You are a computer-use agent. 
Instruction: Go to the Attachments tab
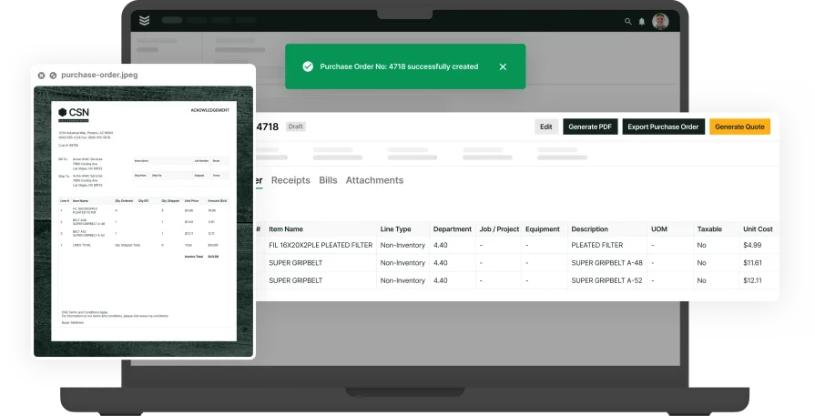[x=374, y=180]
